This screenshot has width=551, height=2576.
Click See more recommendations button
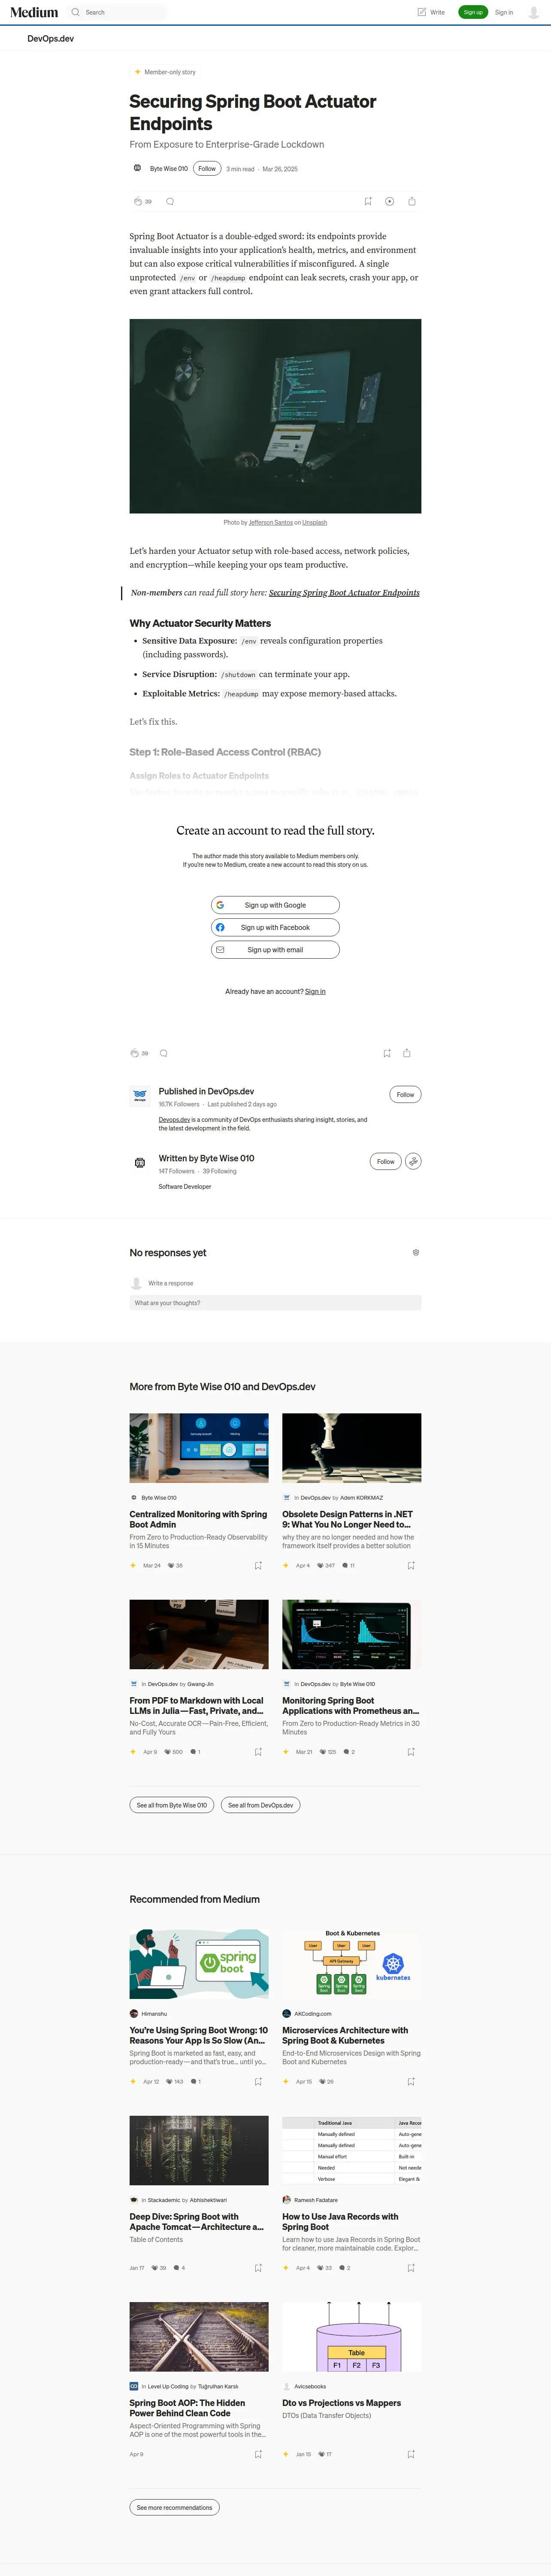(174, 2507)
